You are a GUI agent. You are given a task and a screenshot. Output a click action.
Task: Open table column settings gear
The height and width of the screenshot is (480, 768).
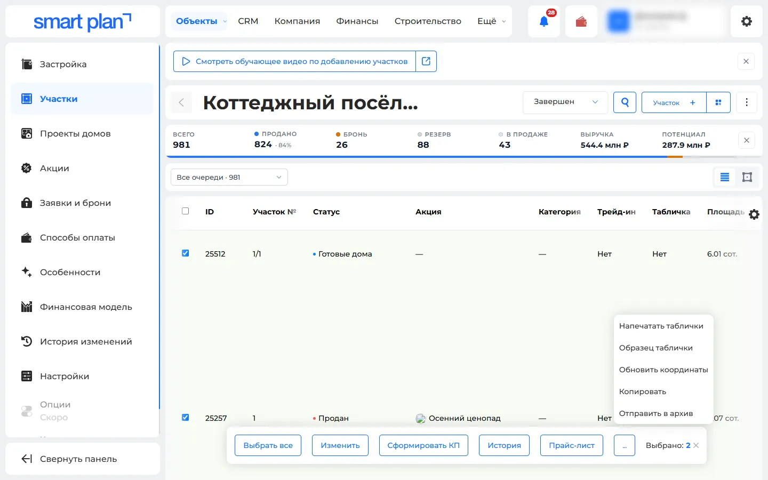coord(754,214)
